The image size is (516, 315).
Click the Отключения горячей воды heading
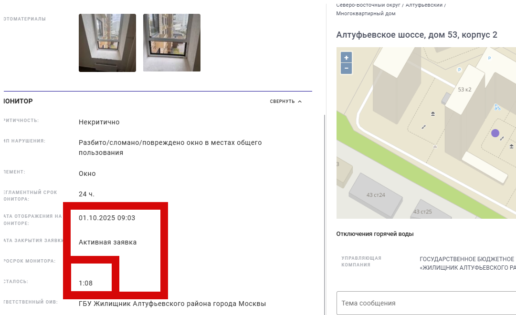(x=375, y=234)
